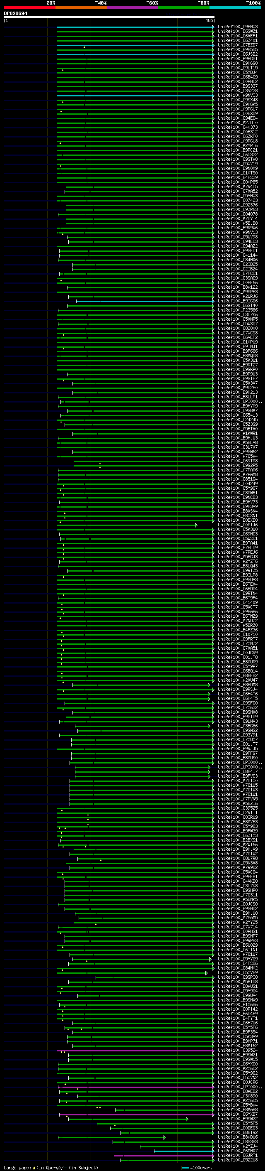The image size is (265, 1171).
Task: Select hit UniRef100_Q6VEF1
Action: click(238, 36)
